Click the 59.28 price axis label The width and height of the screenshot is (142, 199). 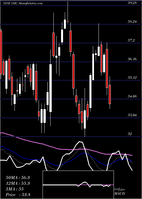tap(132, 3)
